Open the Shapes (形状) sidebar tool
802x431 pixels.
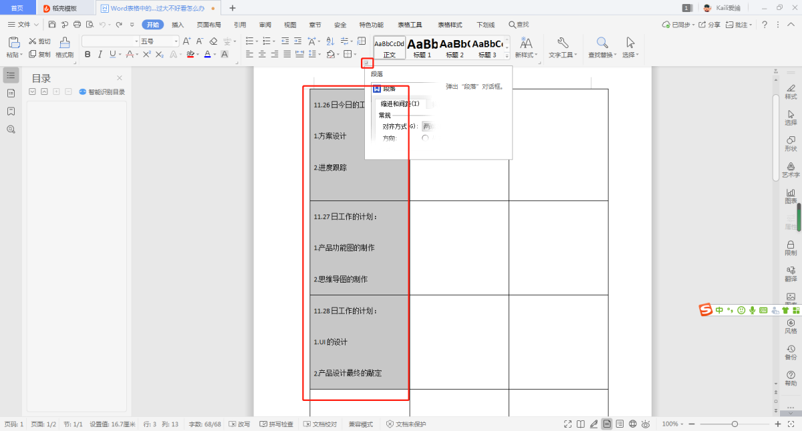coord(791,144)
